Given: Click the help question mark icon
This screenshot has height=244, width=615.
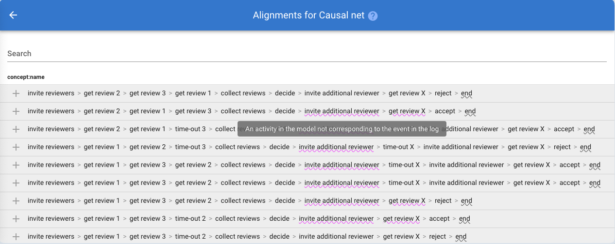Looking at the screenshot, I should 373,16.
